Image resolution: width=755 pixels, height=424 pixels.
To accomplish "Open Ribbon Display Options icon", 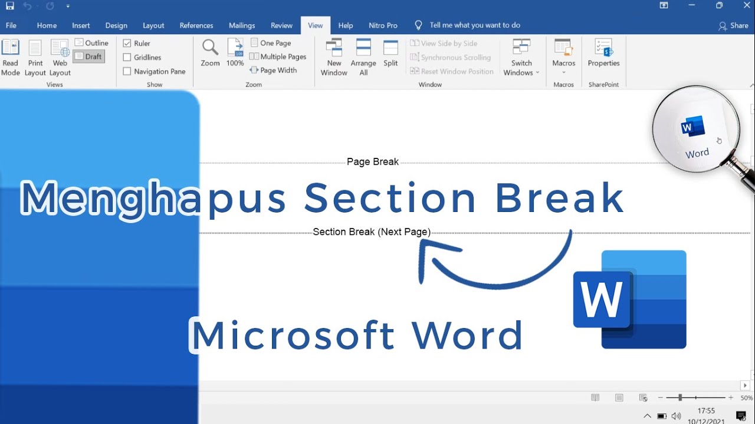I will tap(664, 6).
